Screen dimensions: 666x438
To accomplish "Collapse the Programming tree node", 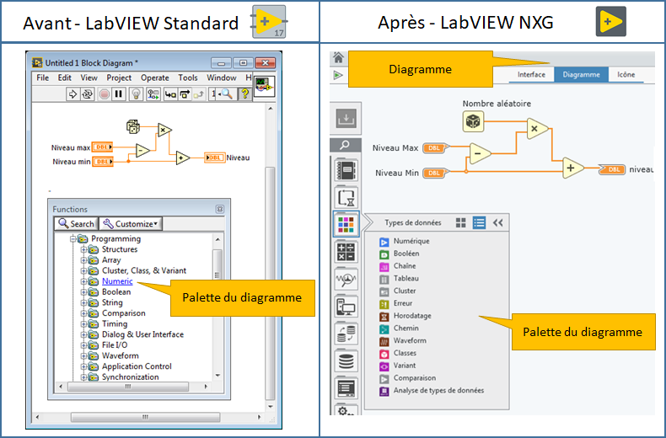I will point(73,239).
